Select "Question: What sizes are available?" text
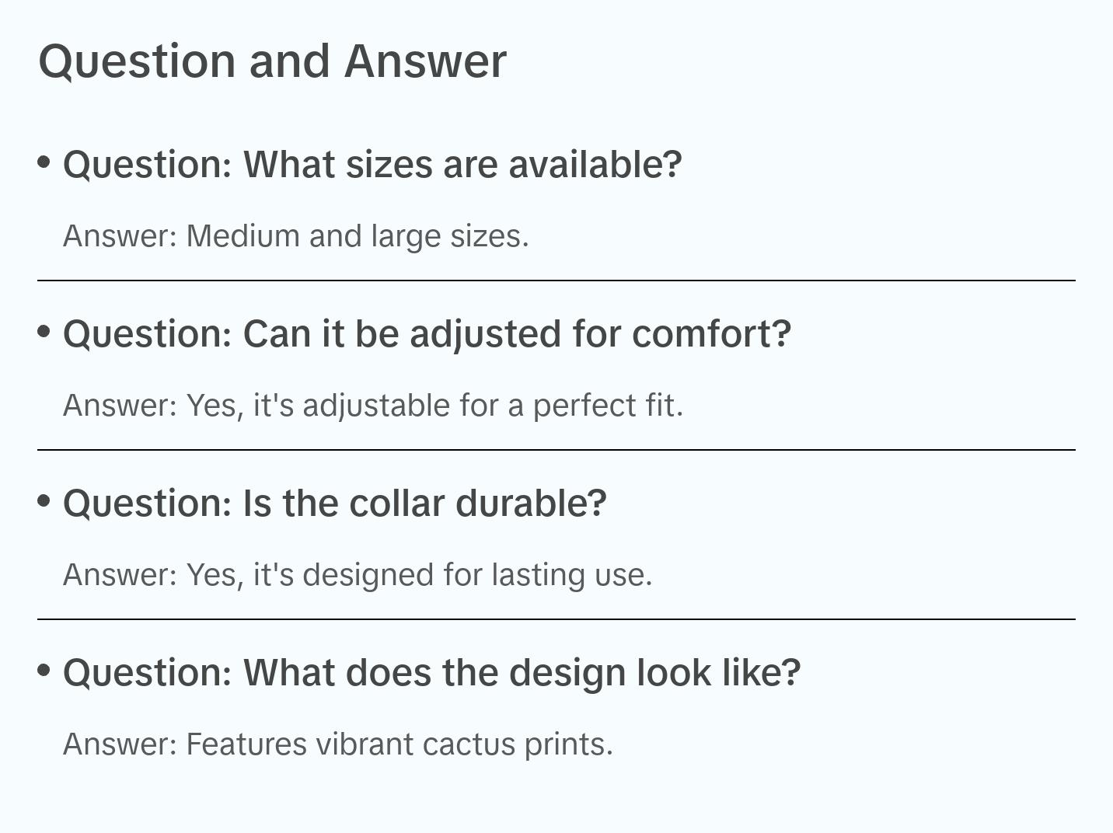The image size is (1113, 833). 372,165
